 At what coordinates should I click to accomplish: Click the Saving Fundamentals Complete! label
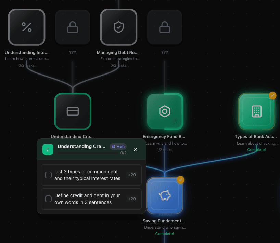click(165, 234)
